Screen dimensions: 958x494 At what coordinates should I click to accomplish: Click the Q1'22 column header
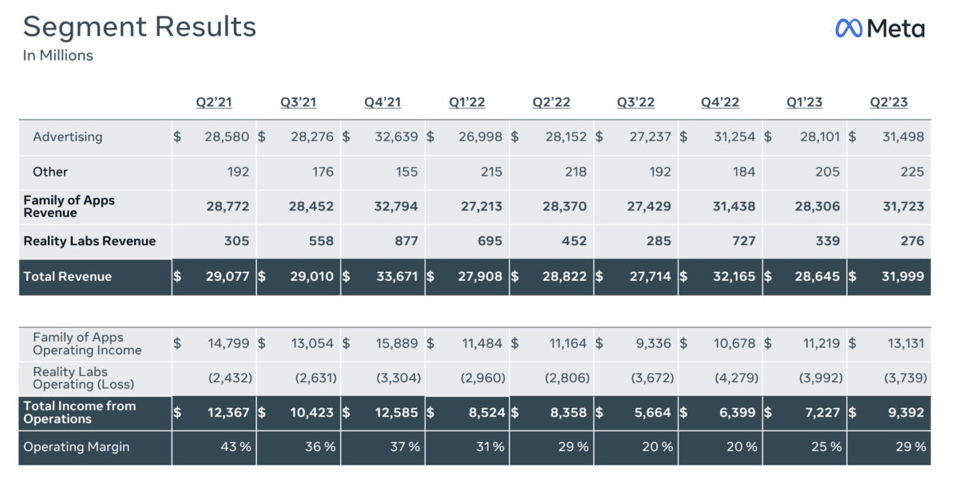(466, 102)
